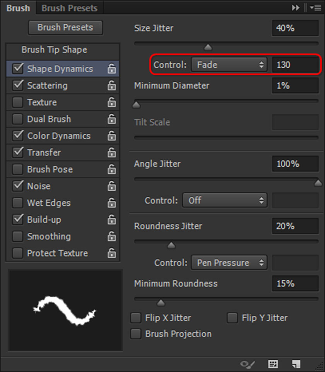The image size is (325, 372).
Task: Click the Brush Presets button
Action: 65,27
